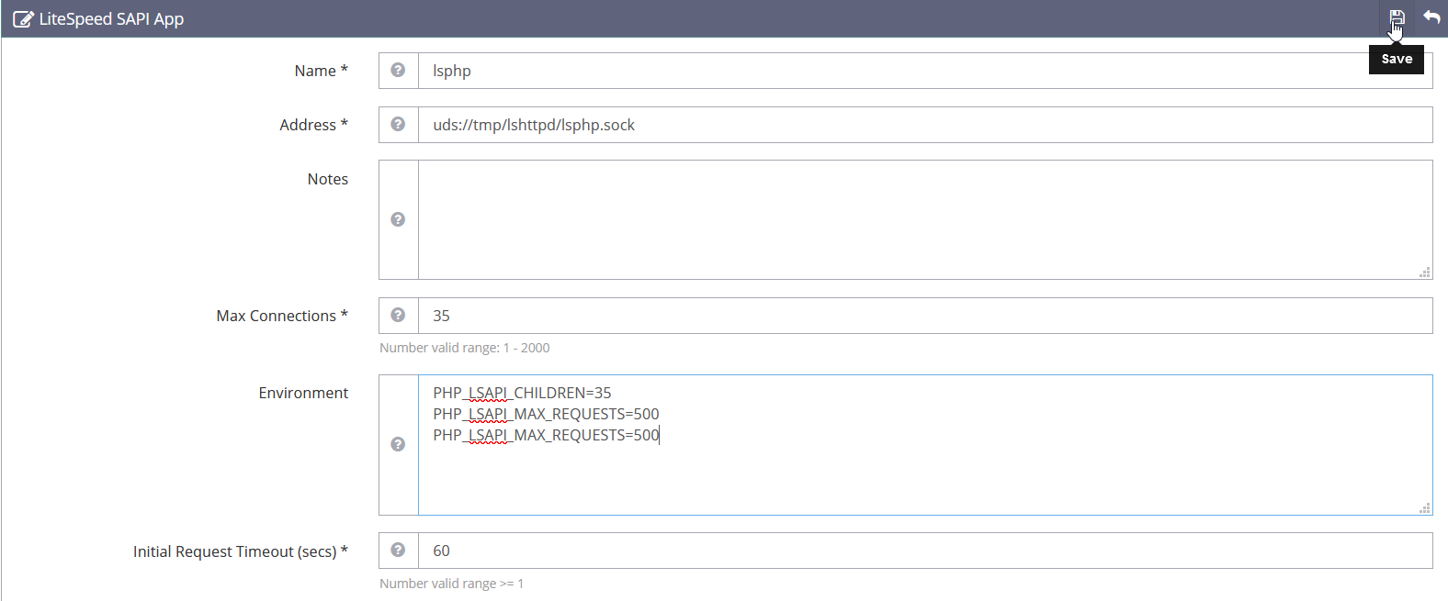Viewport: 1448px width, 601px height.
Task: Click the PHP_LSAPI_CHILDREN=35 line in Environment
Action: point(522,393)
